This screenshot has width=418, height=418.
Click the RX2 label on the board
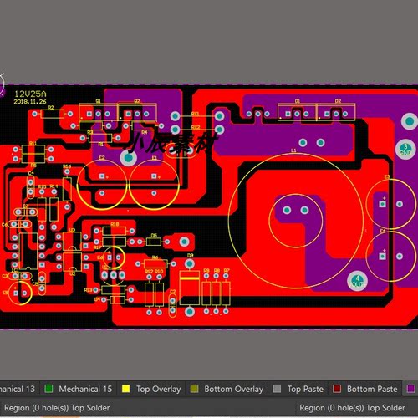click(x=196, y=127)
